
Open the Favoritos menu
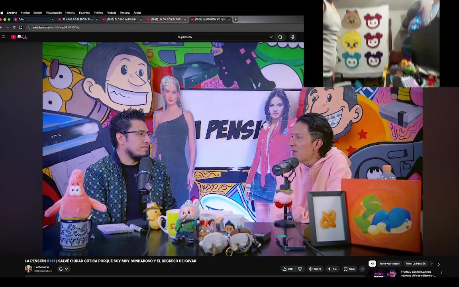tap(84, 13)
